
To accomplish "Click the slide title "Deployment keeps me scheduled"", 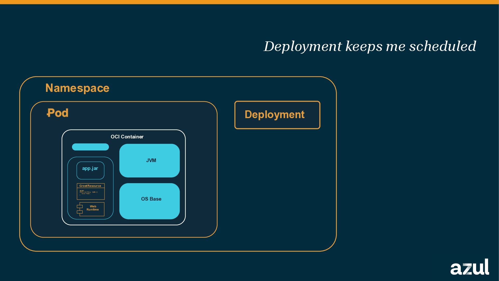I will click(370, 46).
